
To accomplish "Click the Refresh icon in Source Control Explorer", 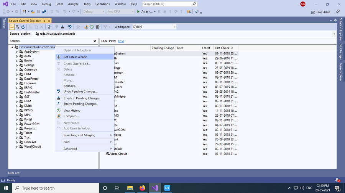I will (x=23, y=27).
